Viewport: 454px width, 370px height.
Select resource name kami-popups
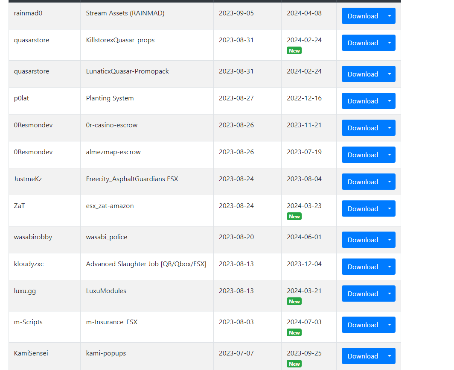click(x=106, y=353)
